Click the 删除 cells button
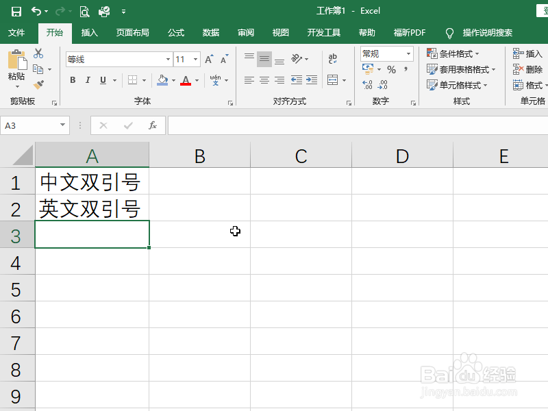Image resolution: width=548 pixels, height=411 pixels. (x=527, y=69)
